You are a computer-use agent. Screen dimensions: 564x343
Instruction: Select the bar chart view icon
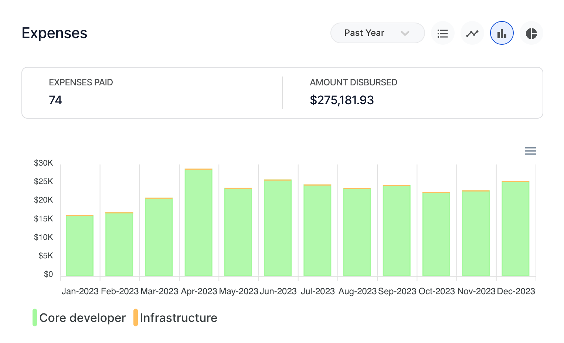point(502,33)
